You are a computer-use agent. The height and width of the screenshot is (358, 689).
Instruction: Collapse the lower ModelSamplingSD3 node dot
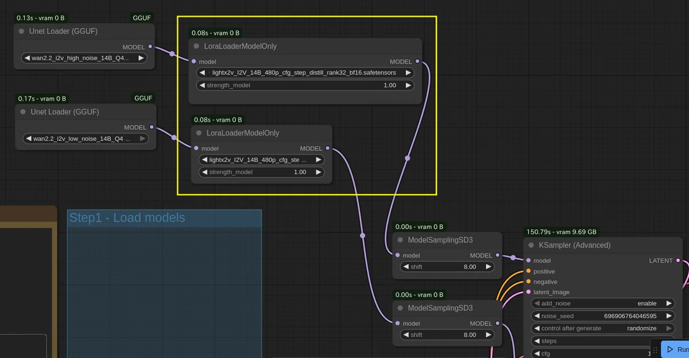coord(401,307)
